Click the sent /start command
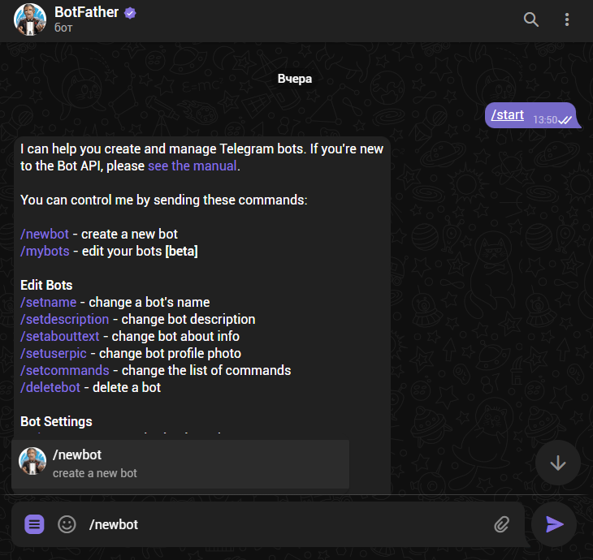The height and width of the screenshot is (560, 593). coord(508,115)
